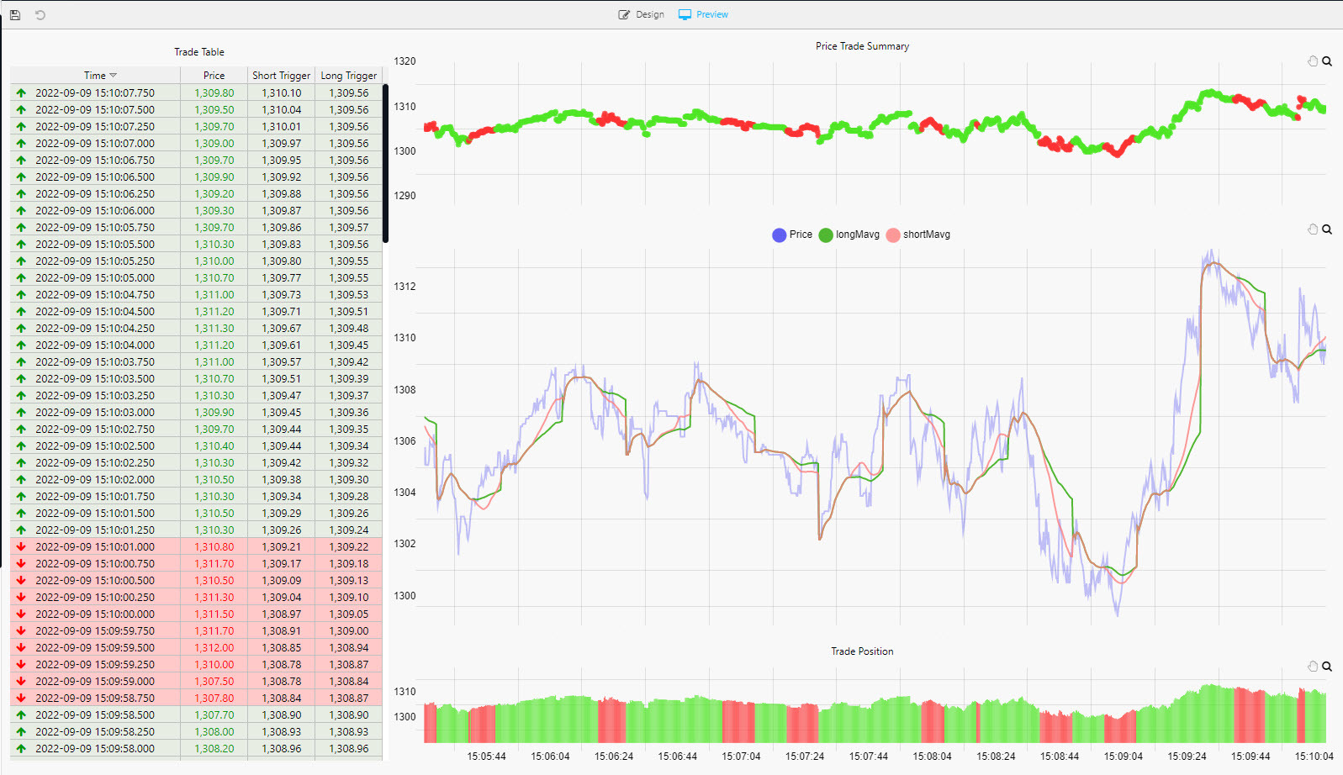This screenshot has width=1343, height=775.
Task: Click y-axis label 1312 on the moving average chart
Action: (x=404, y=287)
